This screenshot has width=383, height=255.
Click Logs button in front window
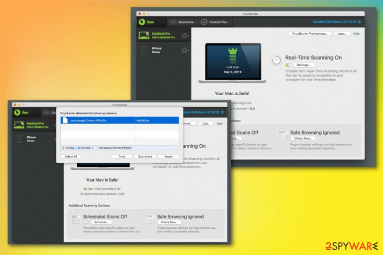pyautogui.click(x=206, y=123)
